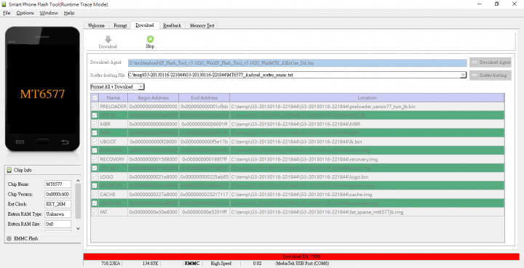Click the red Download DA progress bar

[301, 256]
